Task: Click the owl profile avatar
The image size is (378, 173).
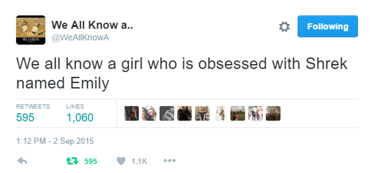Action: point(30,30)
